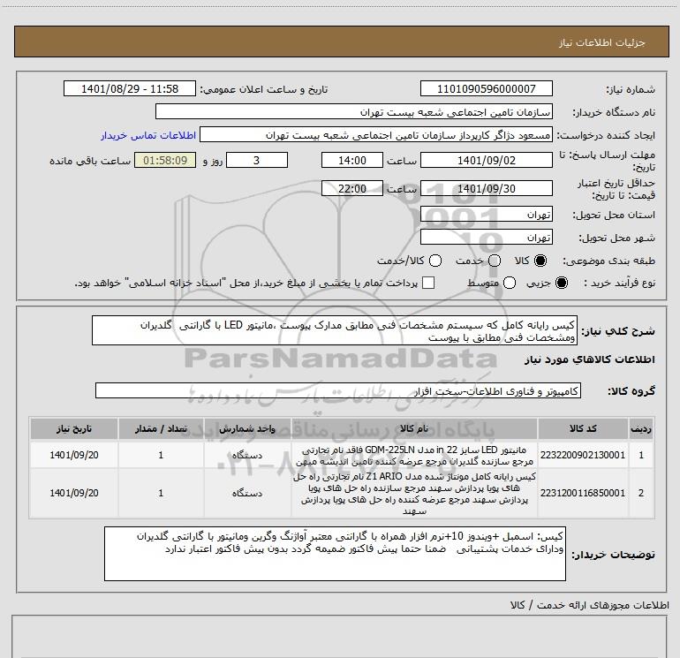Image resolution: width=680 pixels, height=658 pixels.
Task: Click the نام کالا column header
Action: coord(414,428)
